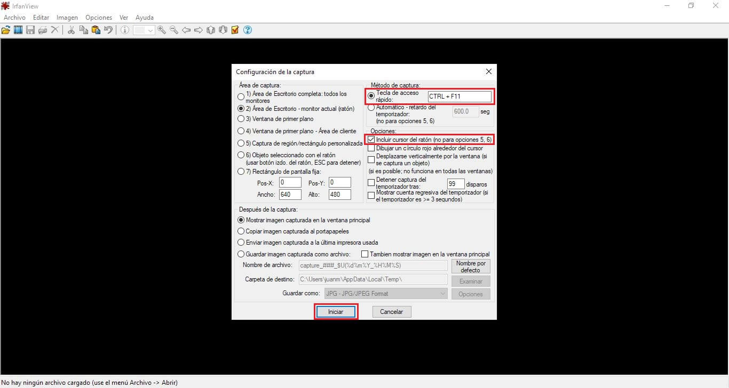This screenshot has width=729, height=388.
Task: Go to previous image with left arrow
Action: point(186,30)
